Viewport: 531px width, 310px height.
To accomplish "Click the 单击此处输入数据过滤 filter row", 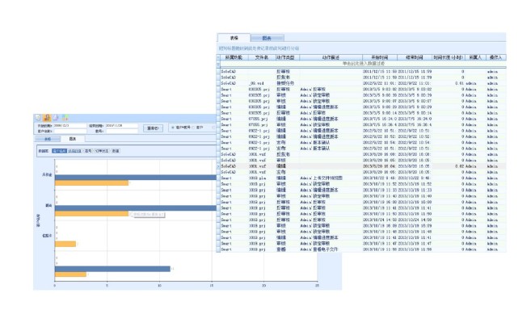I will (x=364, y=63).
